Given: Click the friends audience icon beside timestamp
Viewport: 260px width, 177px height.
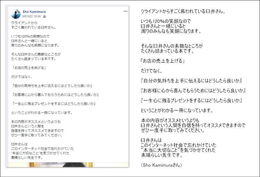Looking at the screenshot, I should [45, 16].
